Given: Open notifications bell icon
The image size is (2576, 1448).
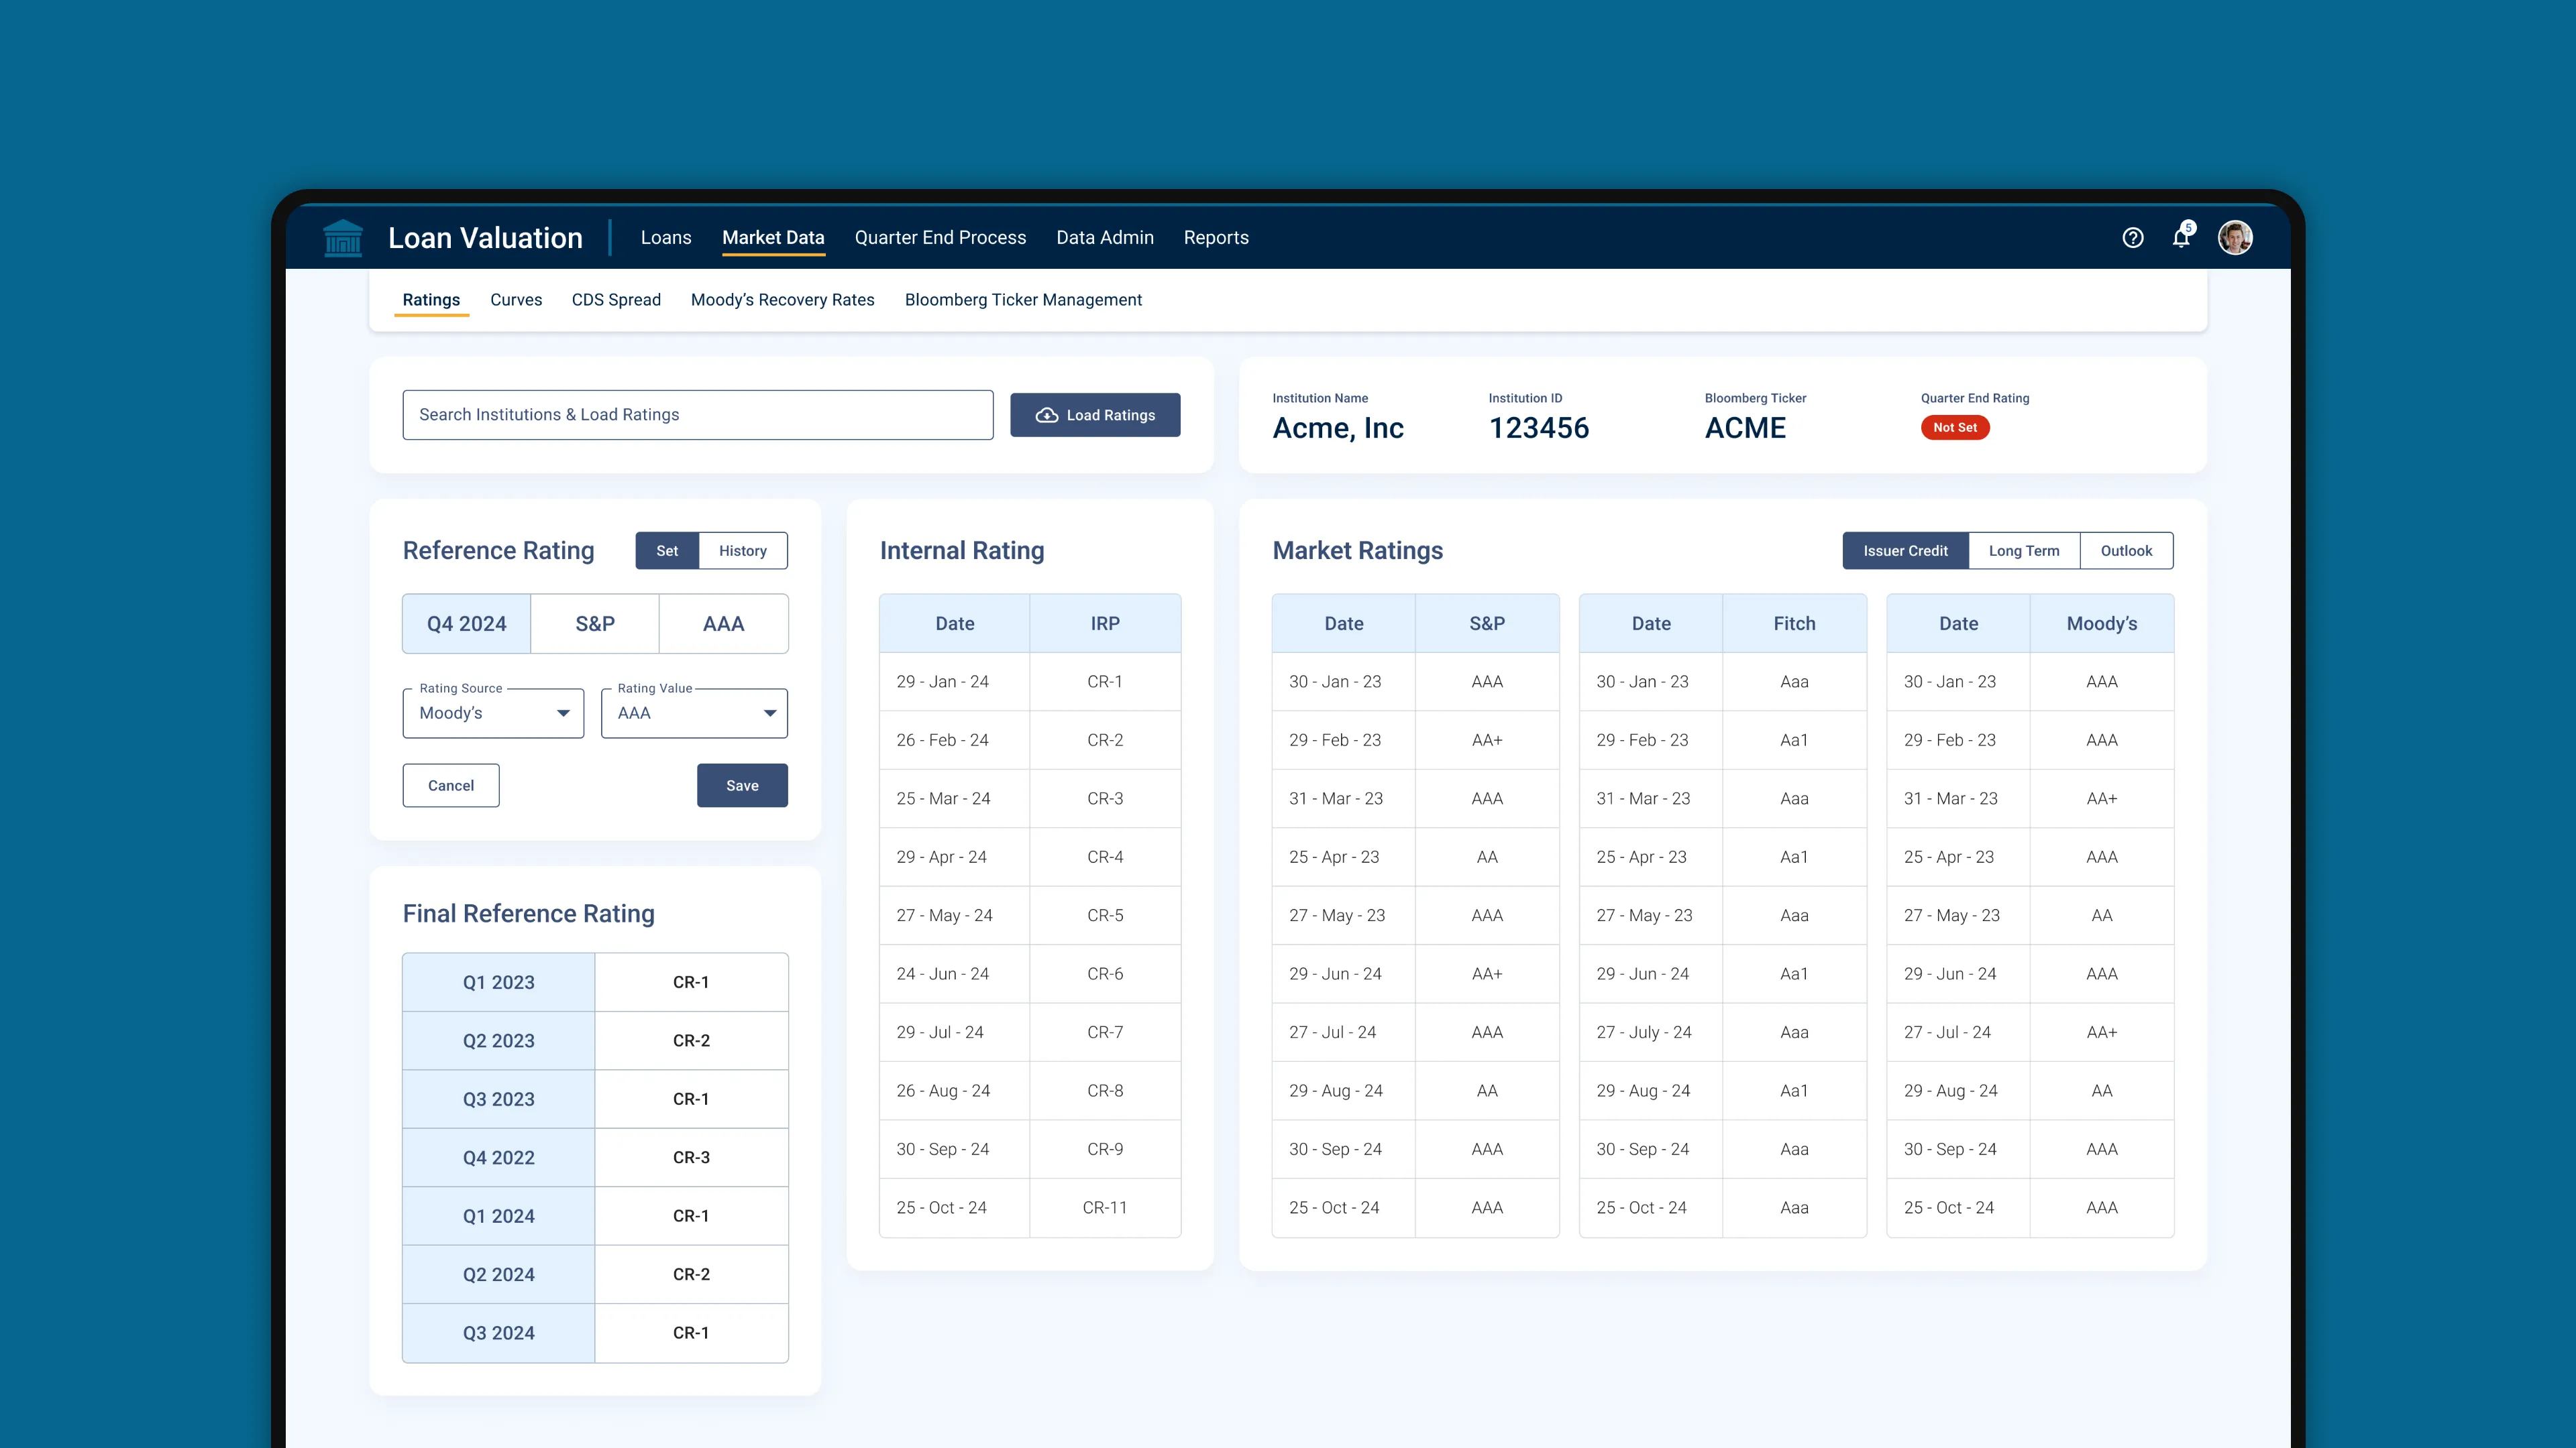Looking at the screenshot, I should (2181, 238).
